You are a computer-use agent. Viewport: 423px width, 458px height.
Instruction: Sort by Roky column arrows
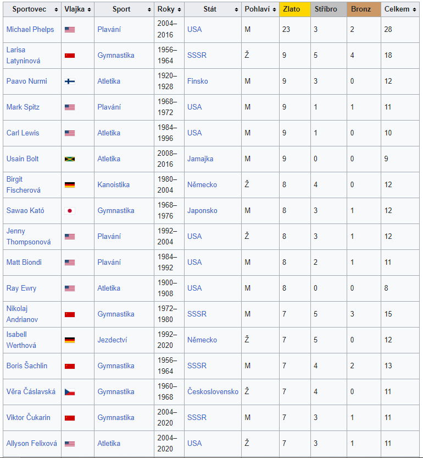coord(179,10)
